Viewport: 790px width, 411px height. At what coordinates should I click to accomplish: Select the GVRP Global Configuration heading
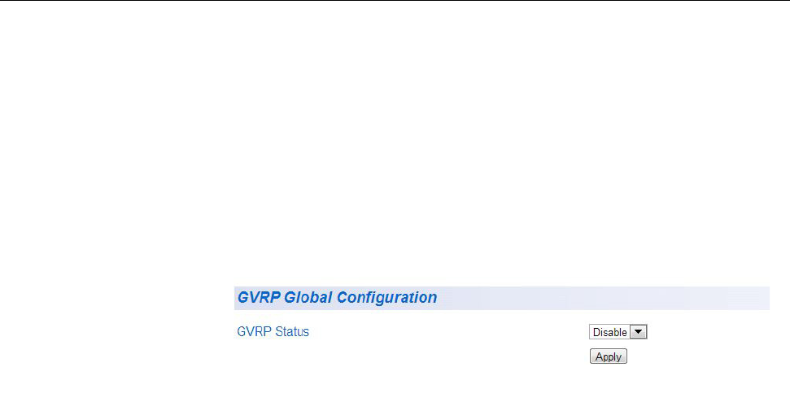(x=337, y=298)
